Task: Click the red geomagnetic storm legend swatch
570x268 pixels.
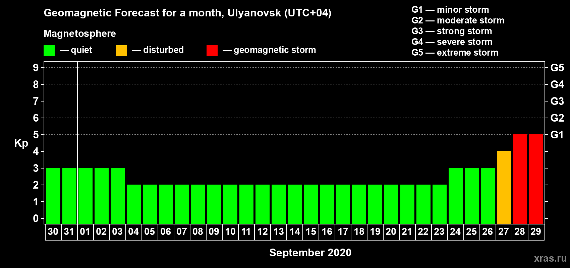Action: (212, 51)
